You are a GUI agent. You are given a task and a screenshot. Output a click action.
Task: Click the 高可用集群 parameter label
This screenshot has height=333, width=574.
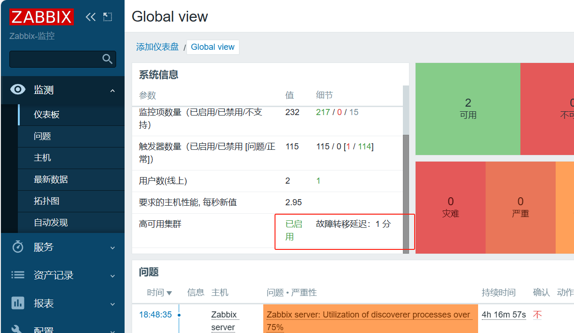click(160, 224)
